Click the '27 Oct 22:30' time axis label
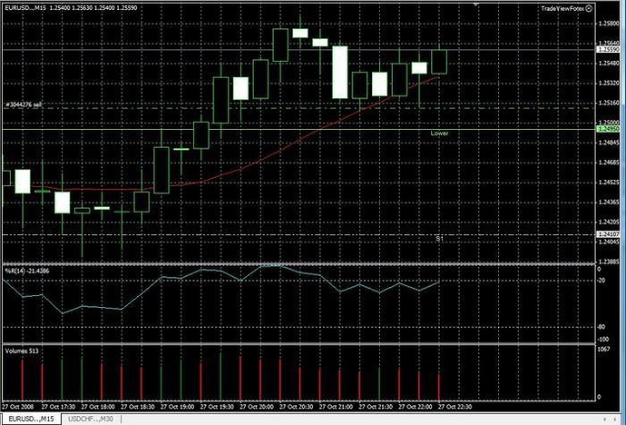626x425 pixels. pyautogui.click(x=455, y=407)
